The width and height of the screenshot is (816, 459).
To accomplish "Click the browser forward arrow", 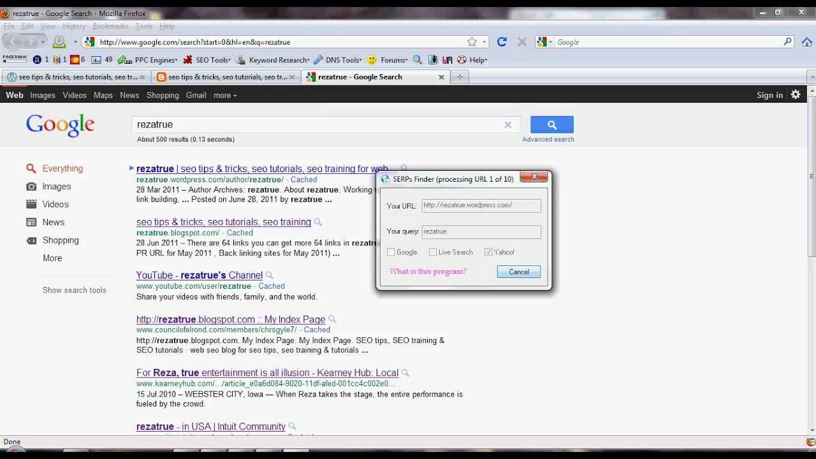I will click(29, 41).
